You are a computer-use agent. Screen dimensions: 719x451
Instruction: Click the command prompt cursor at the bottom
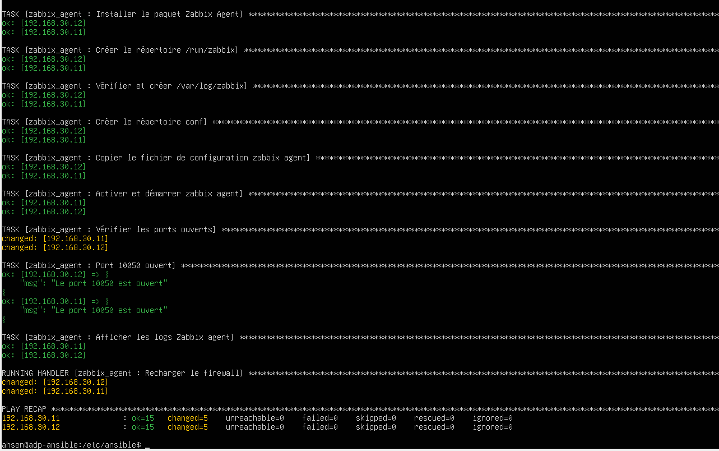click(147, 445)
